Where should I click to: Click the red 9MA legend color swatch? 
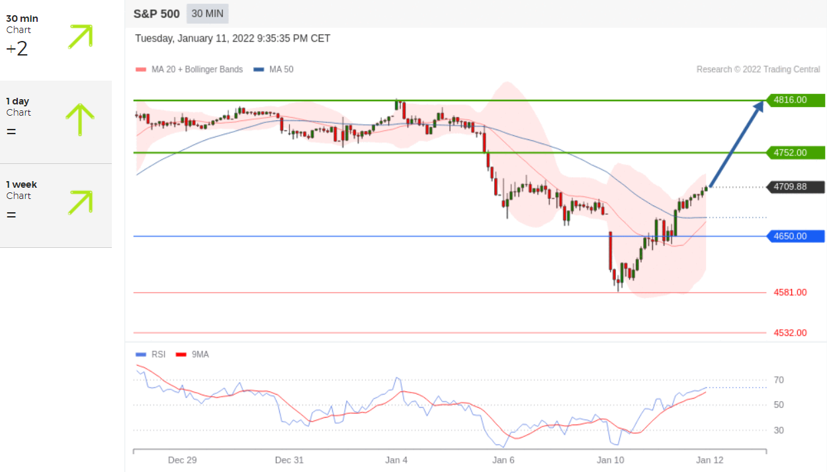tap(181, 354)
